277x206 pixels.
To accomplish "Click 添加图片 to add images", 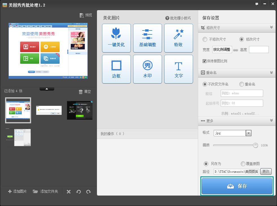I will point(18,191).
